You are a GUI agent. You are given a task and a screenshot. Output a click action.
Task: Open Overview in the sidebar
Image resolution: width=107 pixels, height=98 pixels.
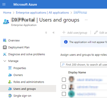pyautogui.click(x=14, y=41)
